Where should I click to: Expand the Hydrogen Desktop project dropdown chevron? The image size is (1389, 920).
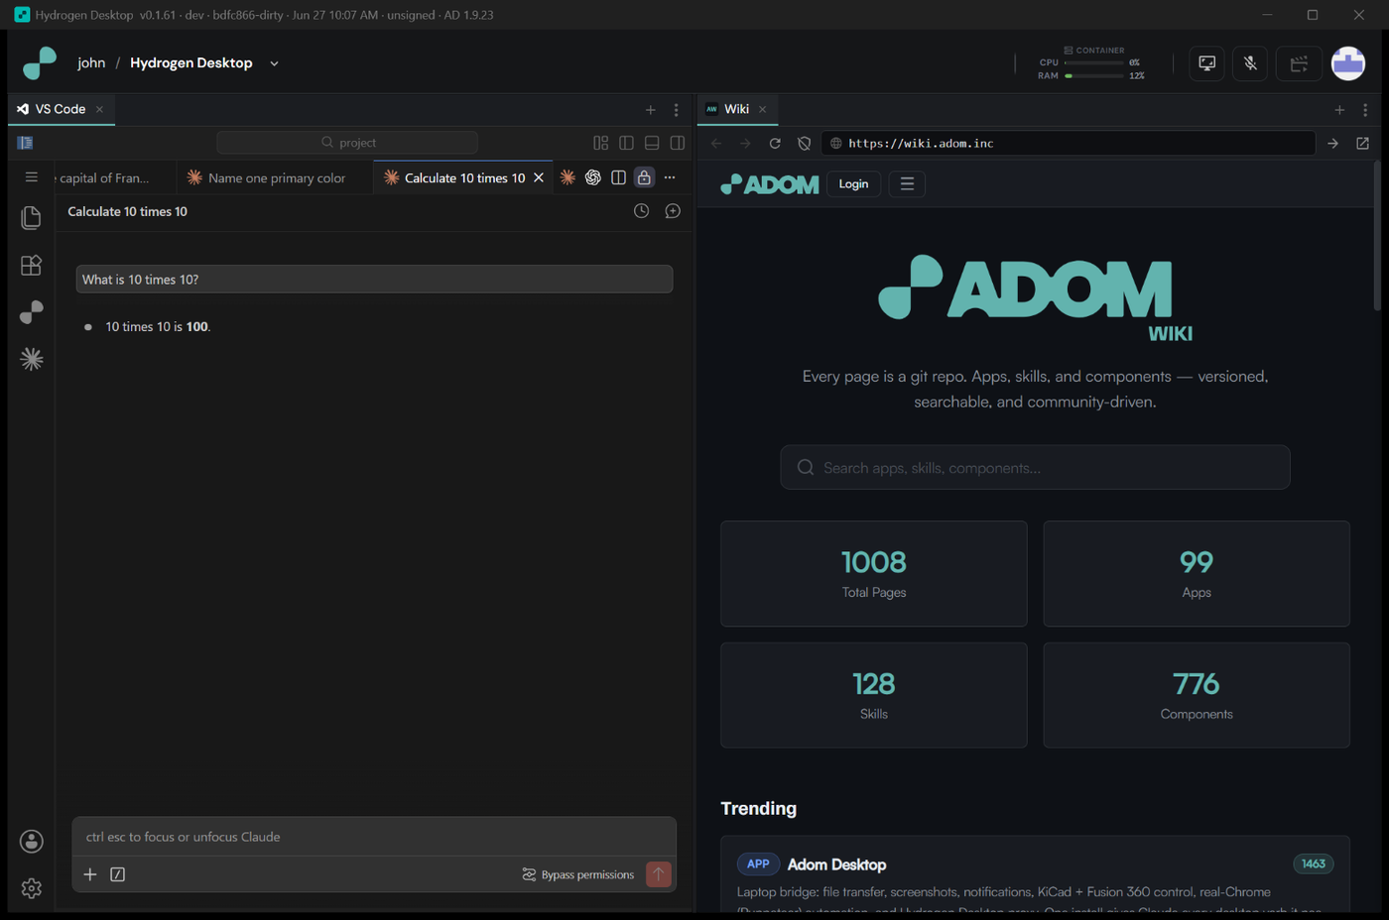click(274, 63)
